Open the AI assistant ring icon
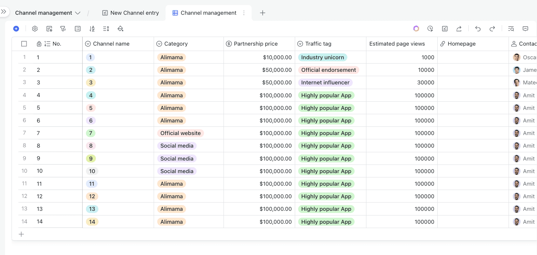537x255 pixels. [x=416, y=29]
